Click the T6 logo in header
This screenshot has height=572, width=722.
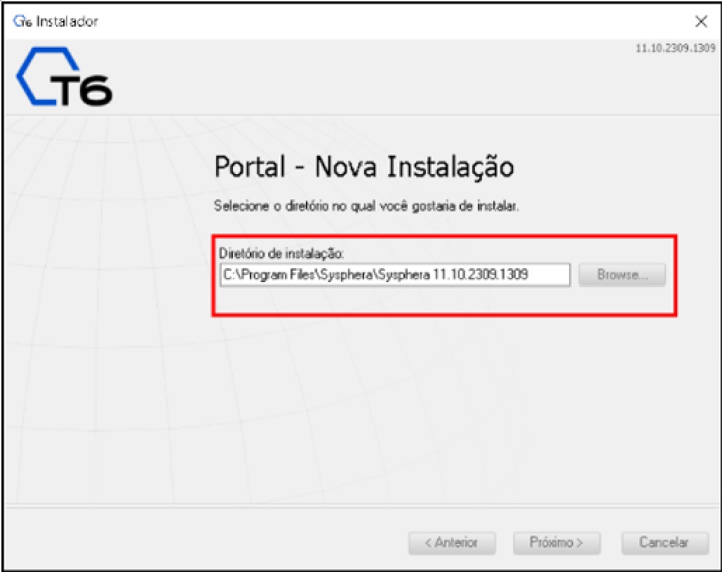(x=65, y=77)
